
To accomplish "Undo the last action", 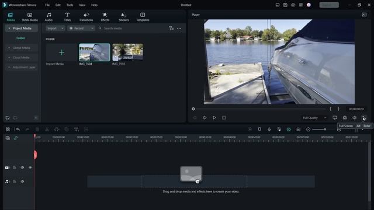I will pyautogui.click(x=18, y=129).
